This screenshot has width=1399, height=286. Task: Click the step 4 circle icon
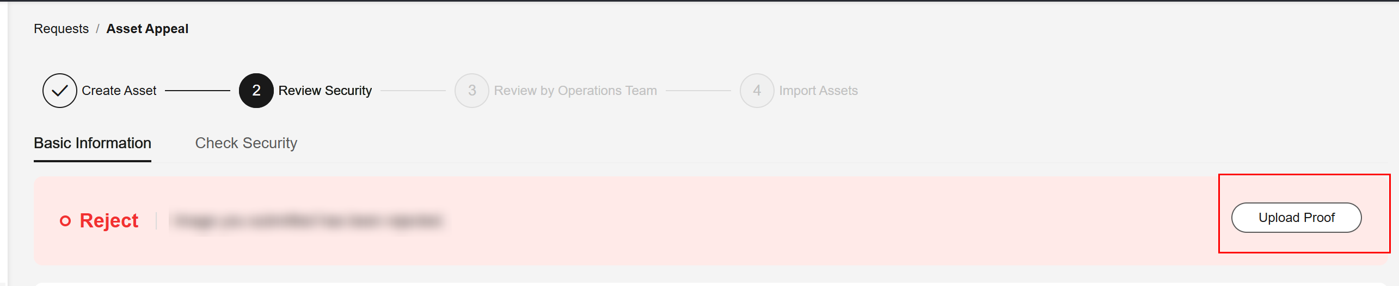[757, 91]
